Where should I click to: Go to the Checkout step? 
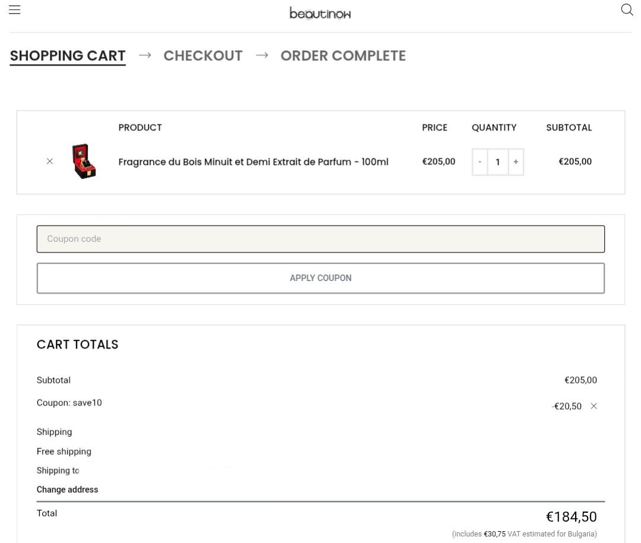pyautogui.click(x=203, y=56)
